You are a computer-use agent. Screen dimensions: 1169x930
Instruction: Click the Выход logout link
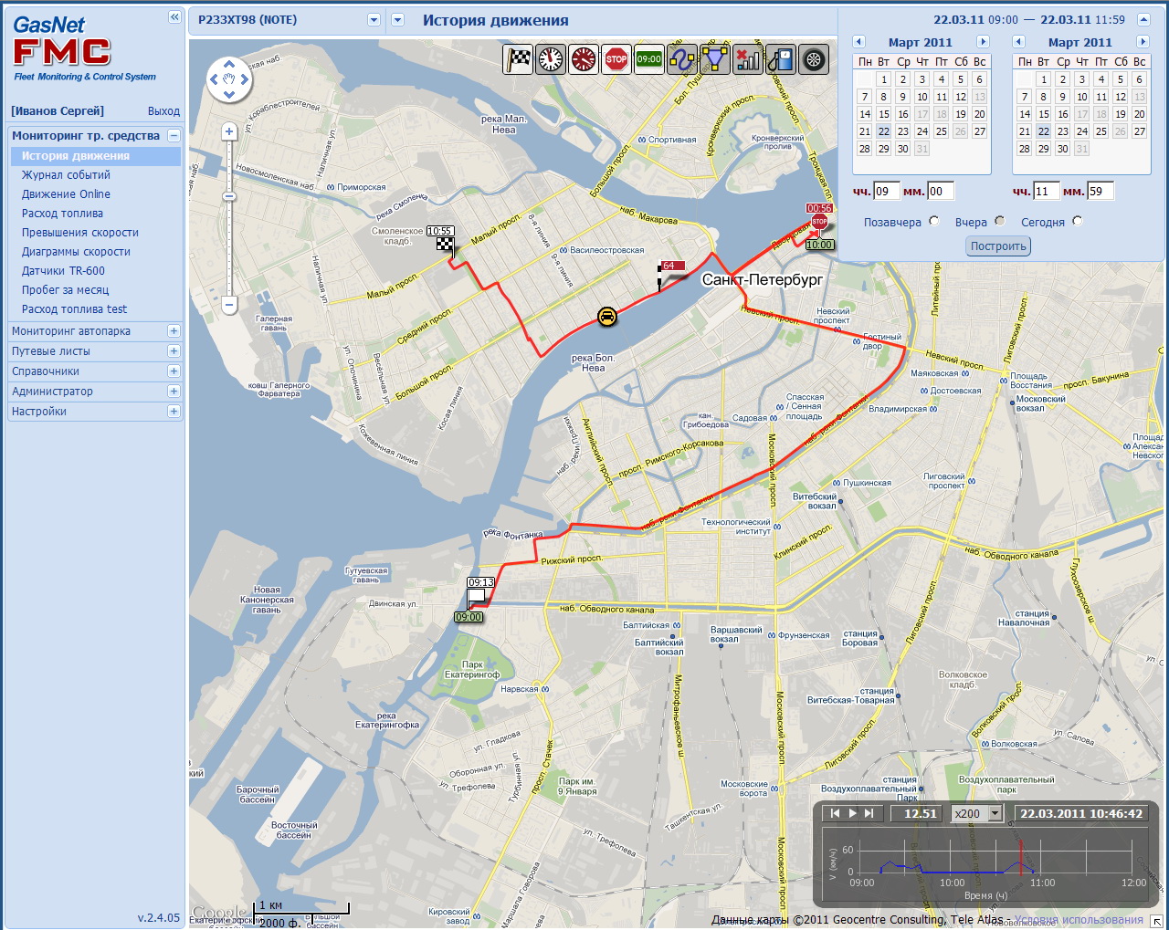(x=163, y=111)
